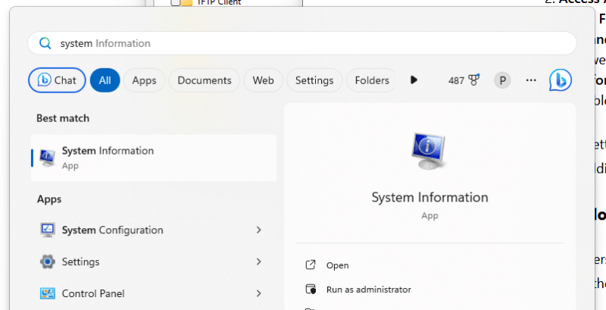This screenshot has width=606, height=310.
Task: Click the search field containing "system Information"
Action: [303, 43]
